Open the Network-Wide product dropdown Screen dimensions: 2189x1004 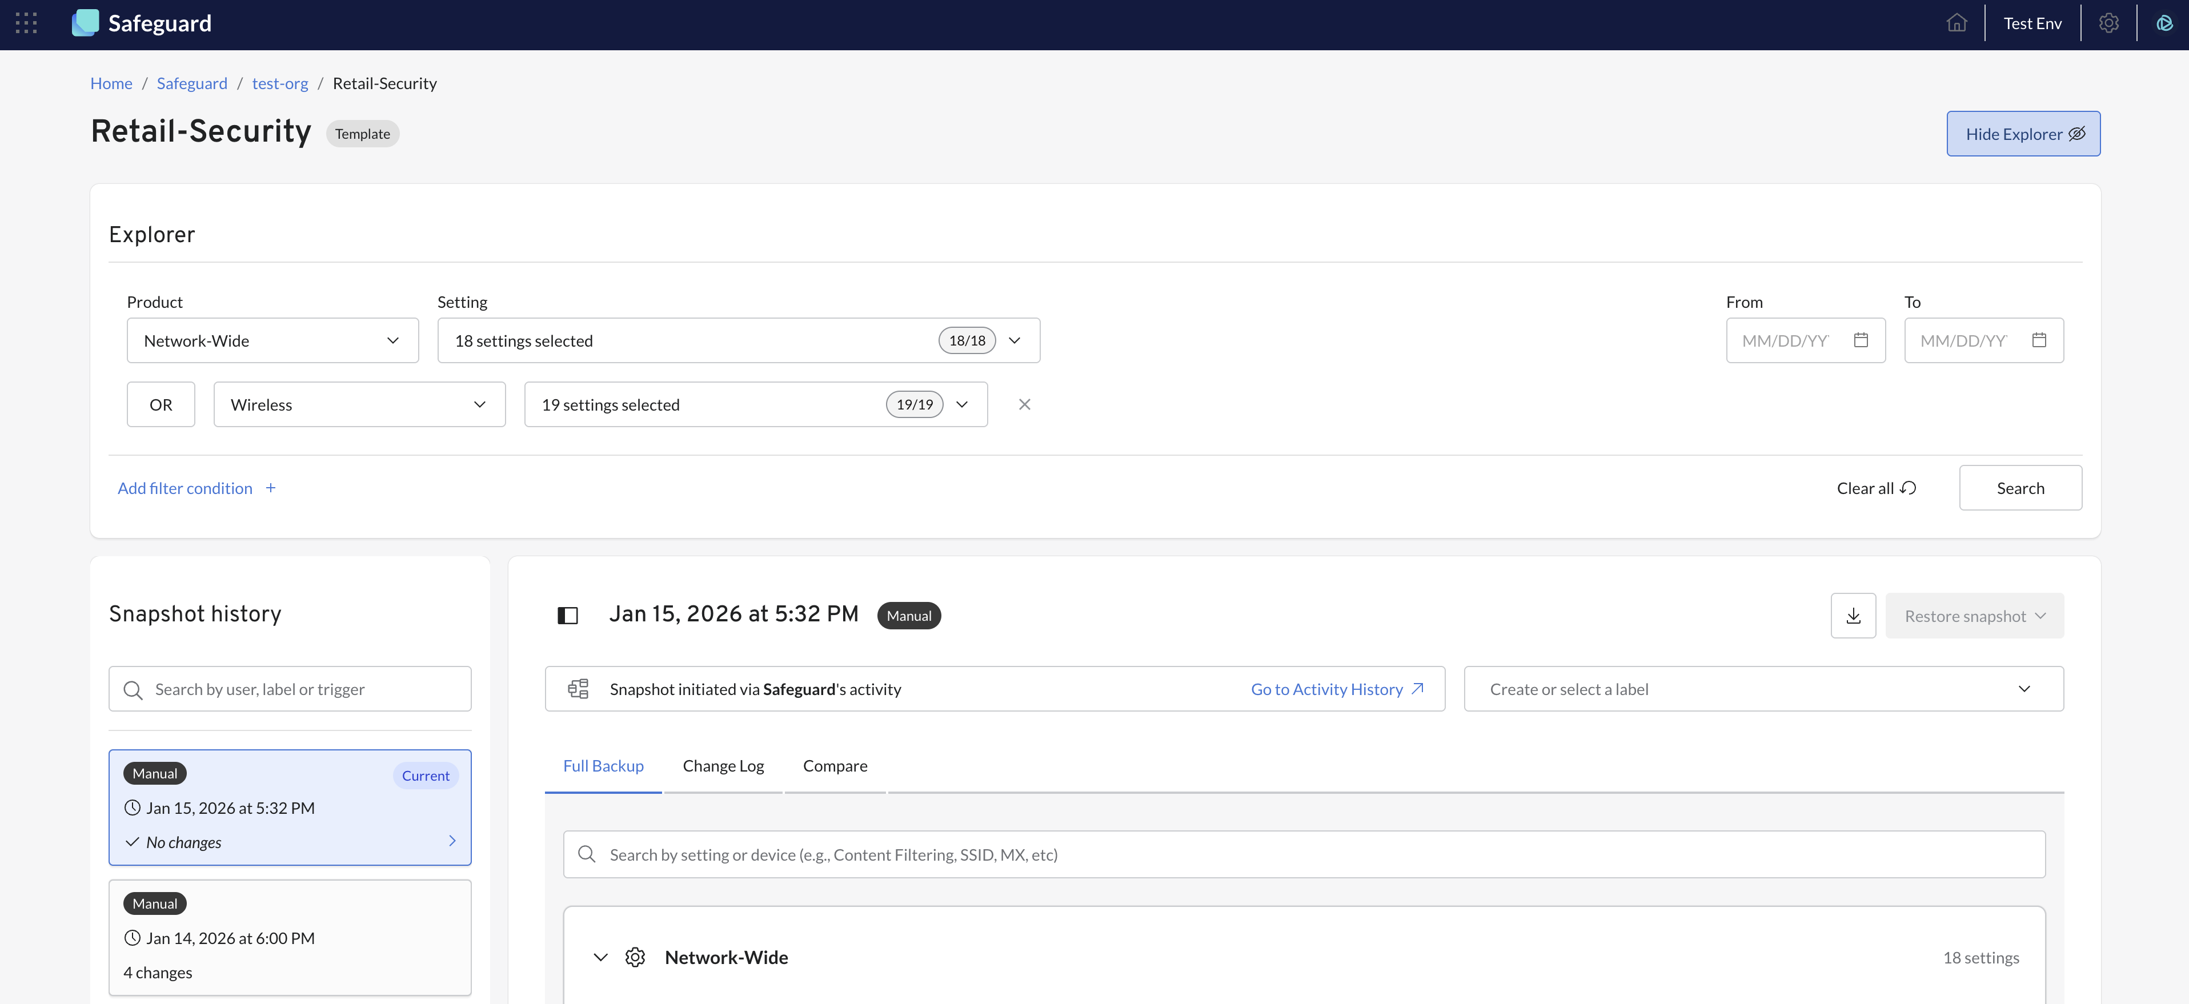(272, 340)
